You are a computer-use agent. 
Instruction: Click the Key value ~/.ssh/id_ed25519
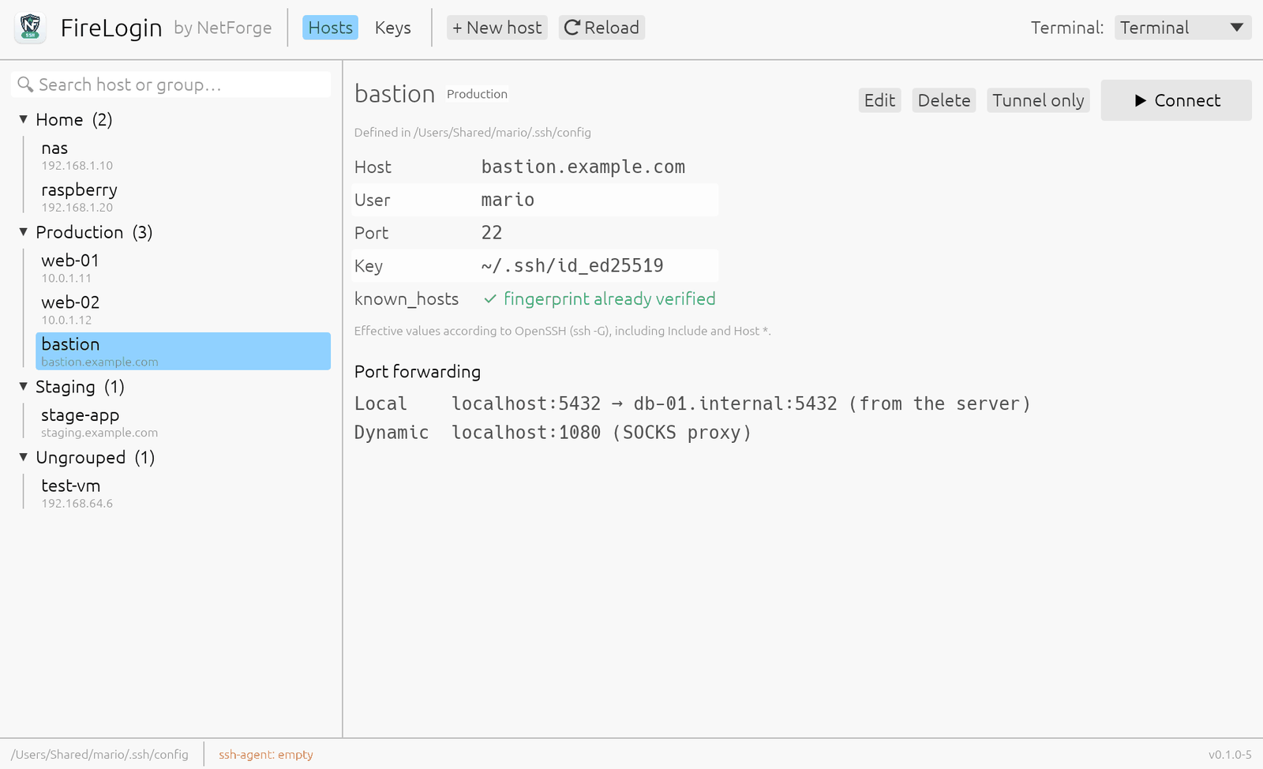572,266
